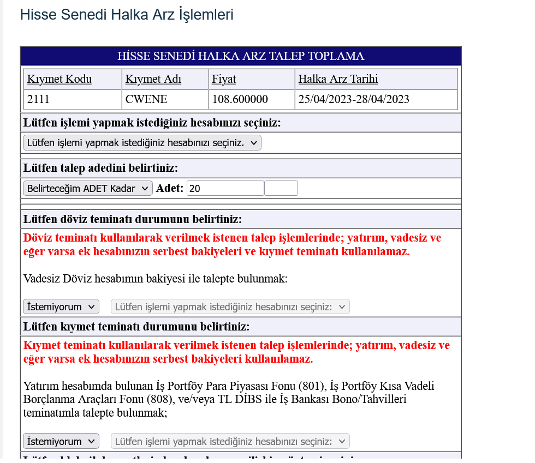Screen dimensions: 535x463
Task: Click the "HİSSE SENEDİ HALKA ARZ TALEP TOPLAMA" banner
Action: [x=240, y=55]
